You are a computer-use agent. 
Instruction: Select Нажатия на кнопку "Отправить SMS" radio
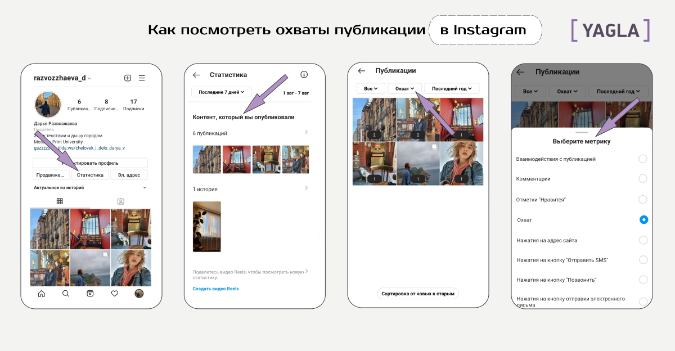(643, 260)
